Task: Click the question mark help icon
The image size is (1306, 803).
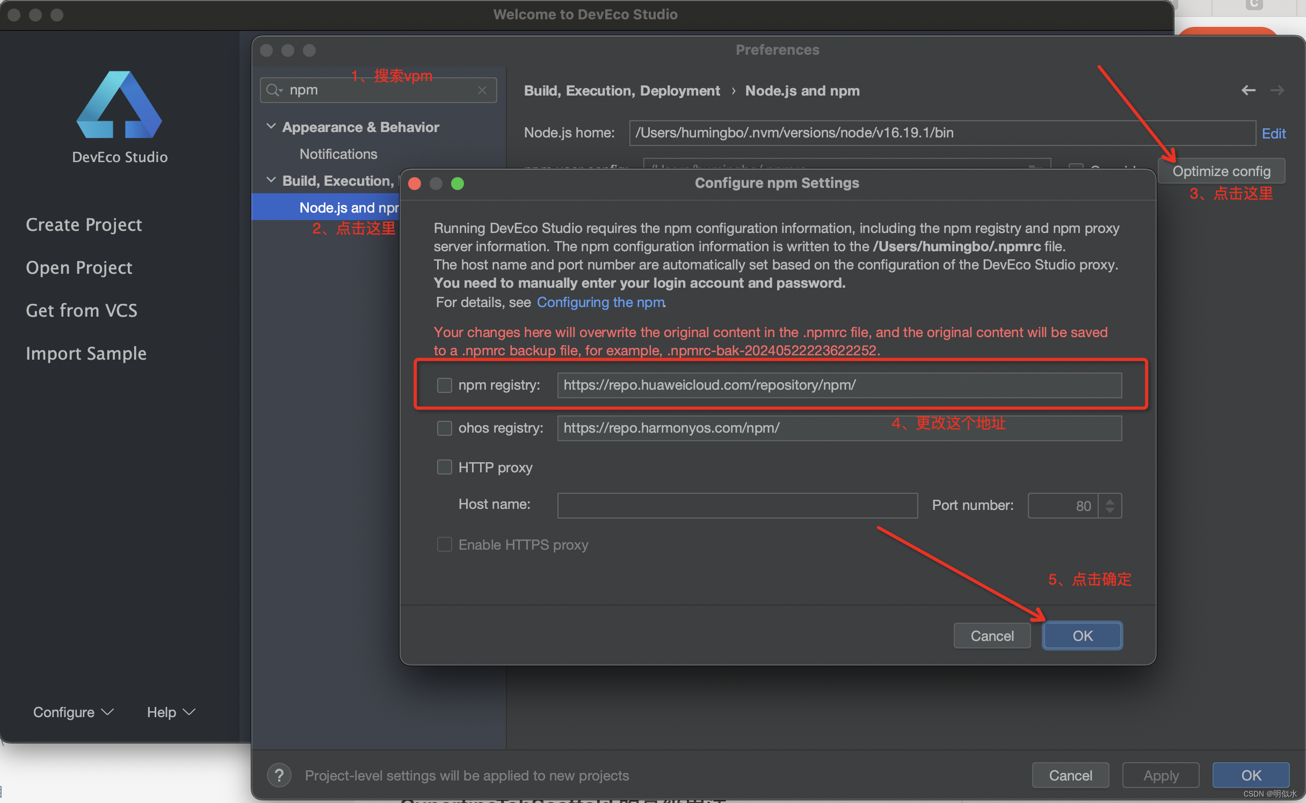Action: tap(279, 775)
